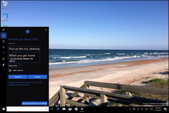Cancel the reminder
Viewport: 169px width, 113px height.
coord(37,77)
